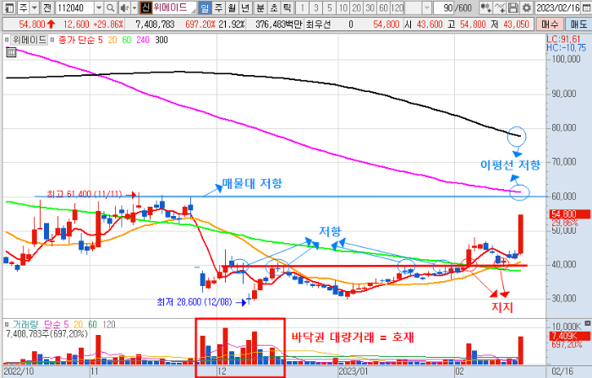Select the 60 interval button

pos(384,8)
